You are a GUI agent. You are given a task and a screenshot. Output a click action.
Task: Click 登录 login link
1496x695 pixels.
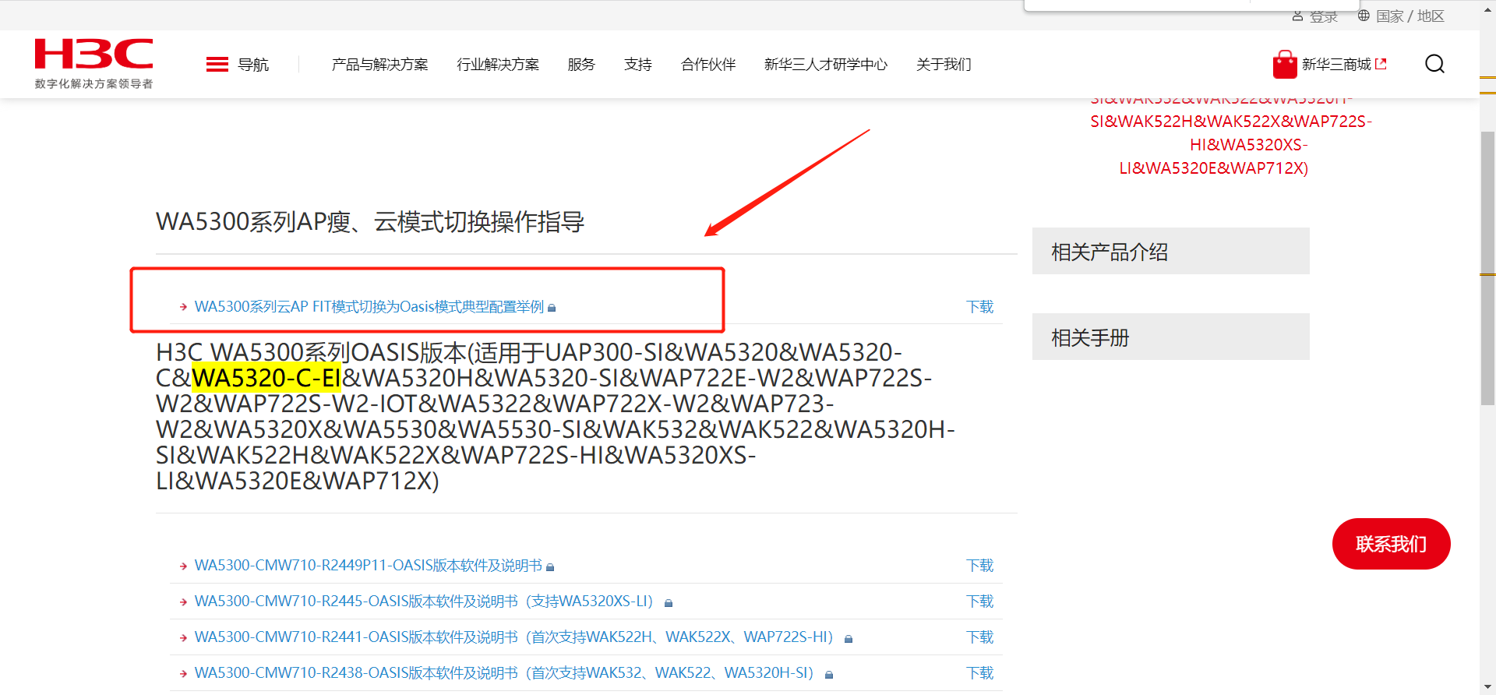point(1323,16)
